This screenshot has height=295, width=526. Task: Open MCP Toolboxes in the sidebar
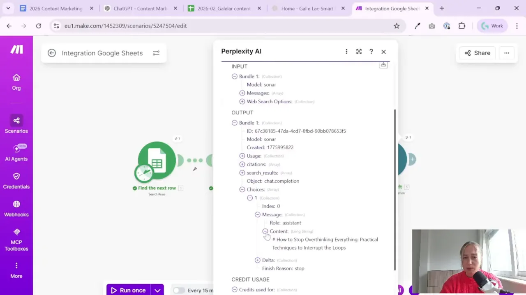pyautogui.click(x=16, y=240)
